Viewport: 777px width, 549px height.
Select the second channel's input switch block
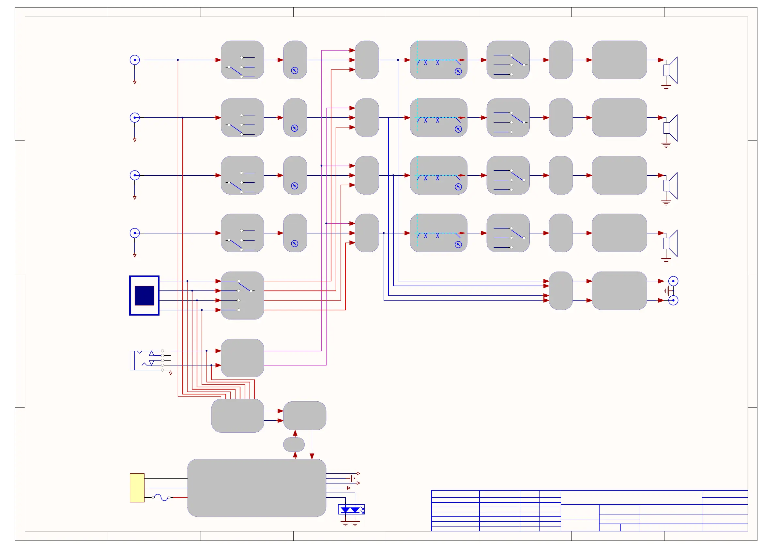242,118
